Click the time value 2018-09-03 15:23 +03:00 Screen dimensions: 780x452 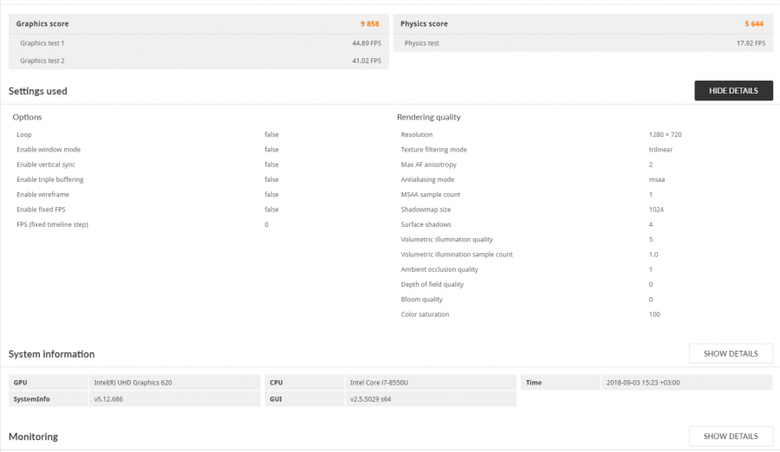[687, 383]
